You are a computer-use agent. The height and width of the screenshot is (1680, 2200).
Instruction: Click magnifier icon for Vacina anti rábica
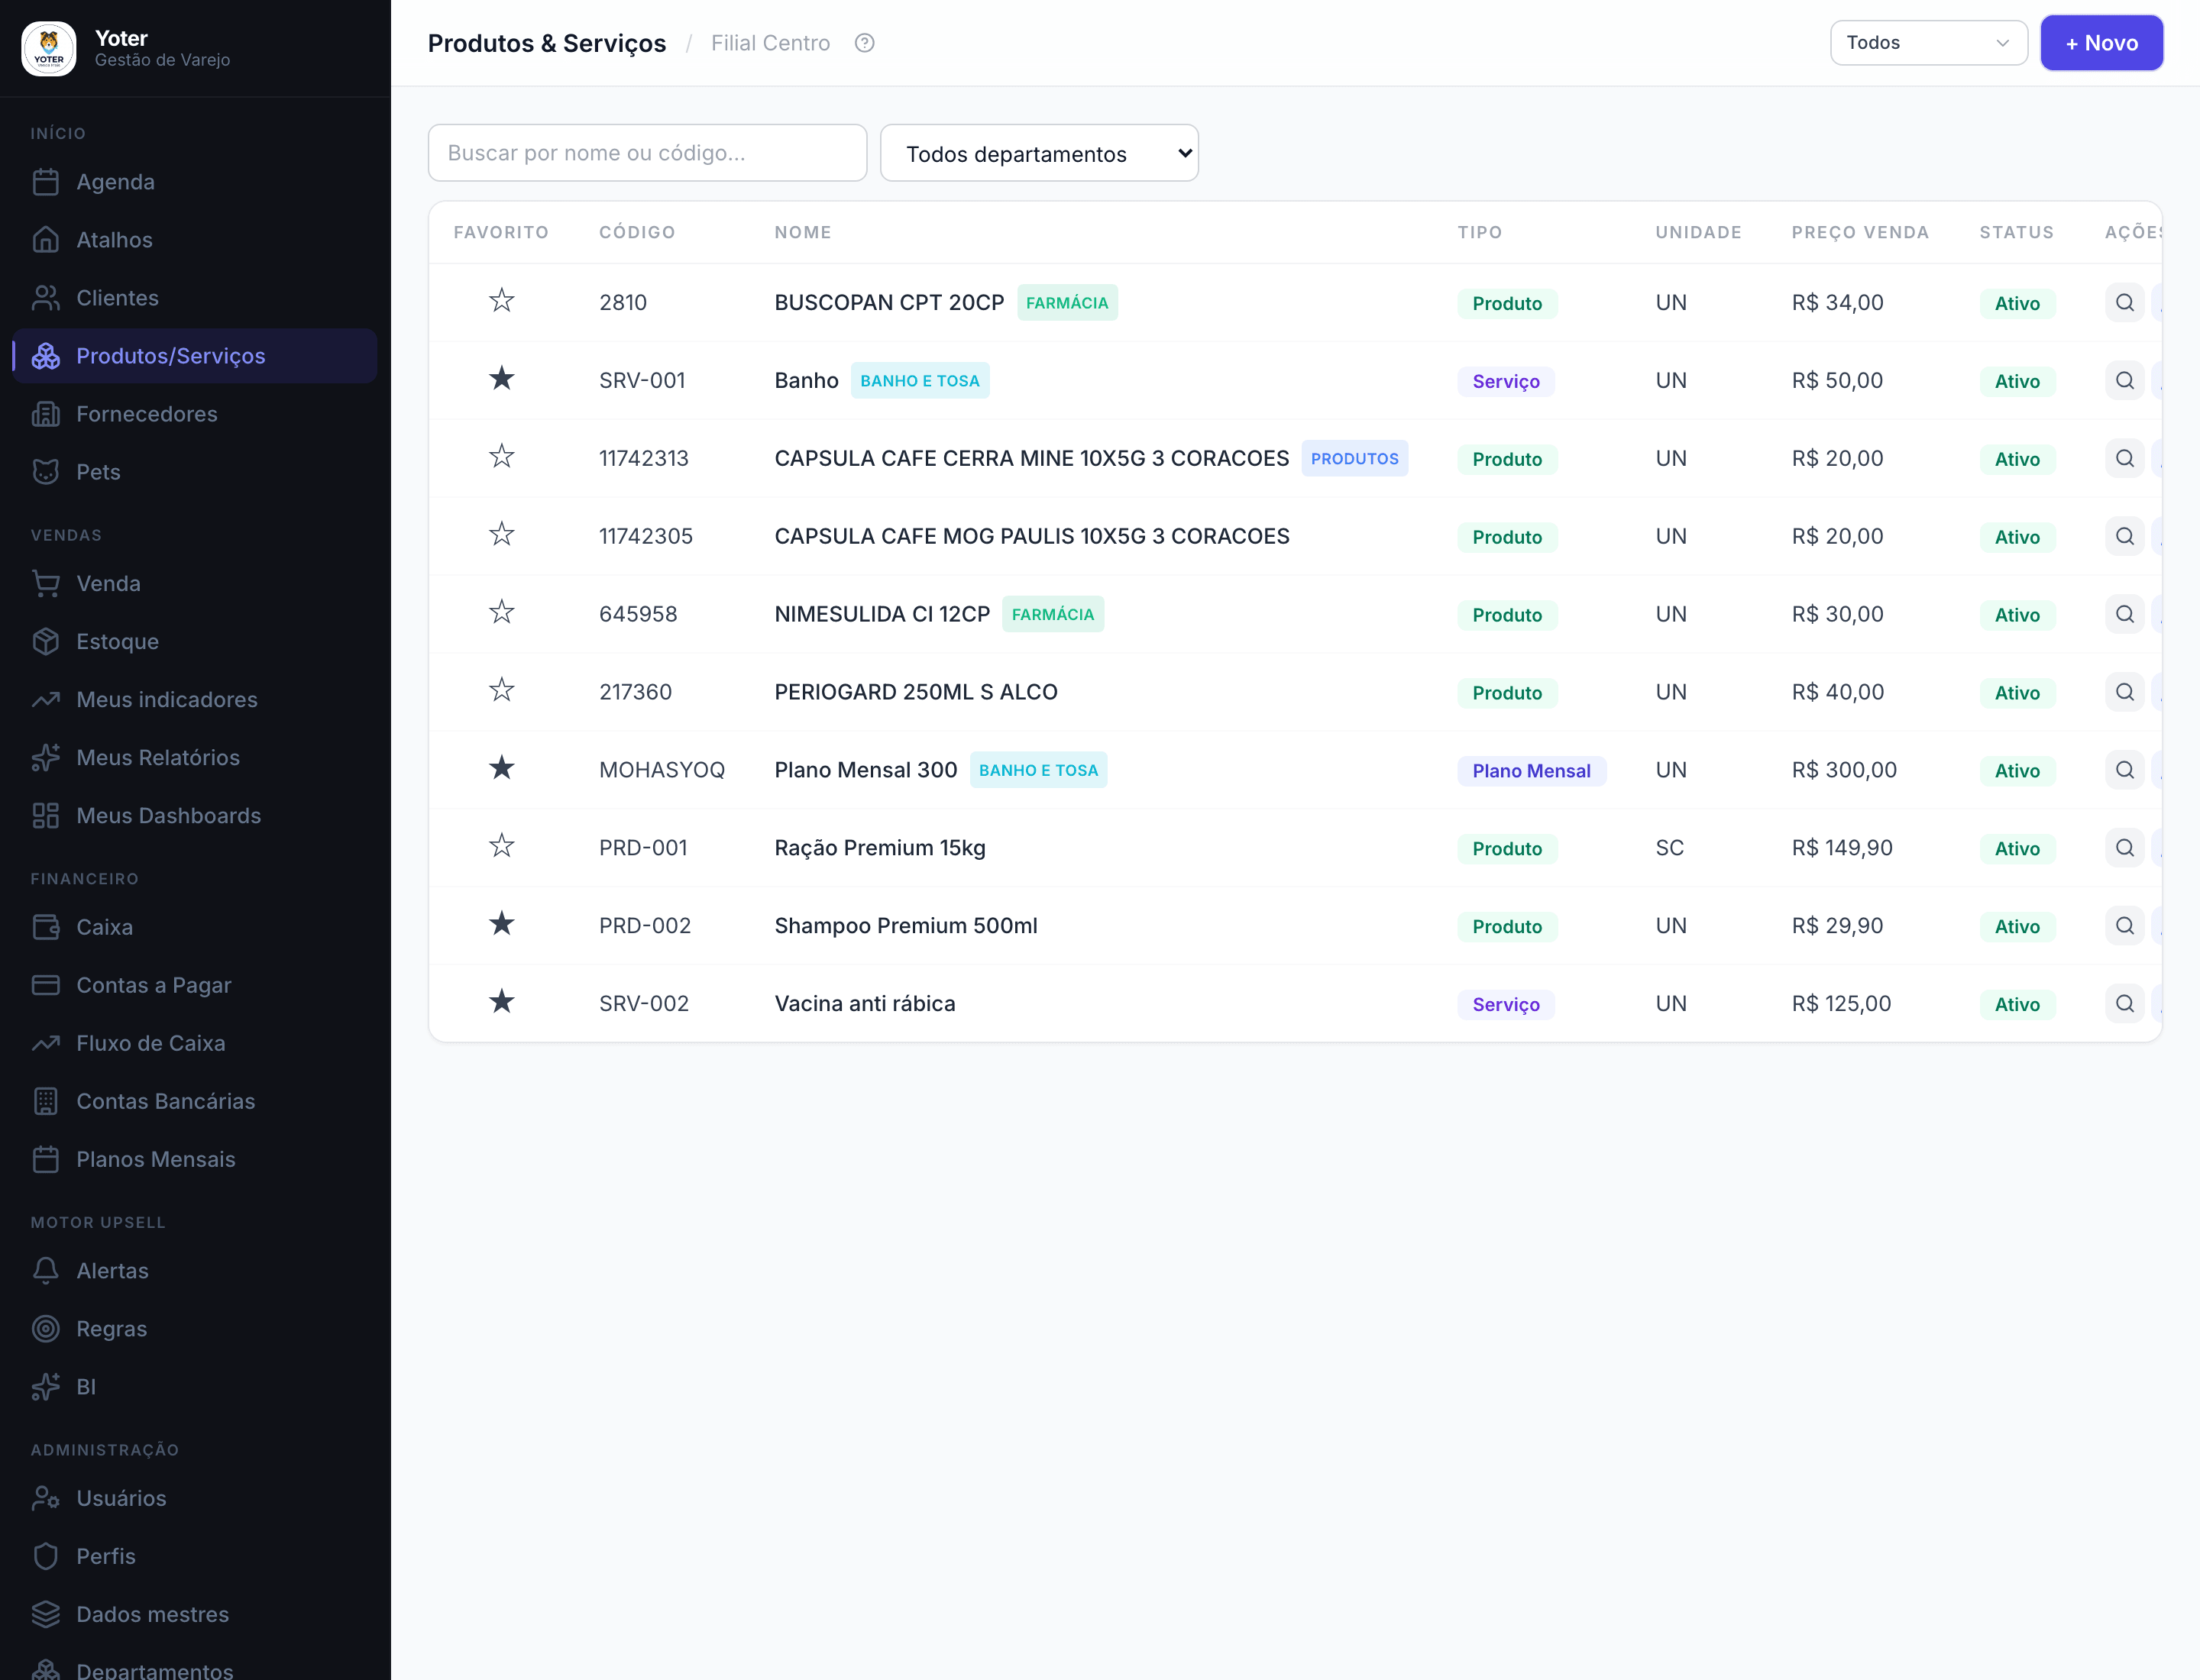pyautogui.click(x=2124, y=1003)
